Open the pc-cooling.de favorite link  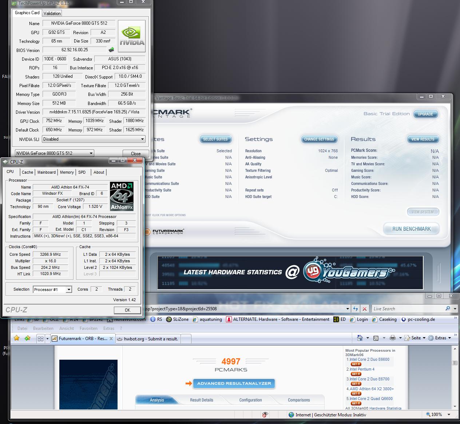(418, 319)
